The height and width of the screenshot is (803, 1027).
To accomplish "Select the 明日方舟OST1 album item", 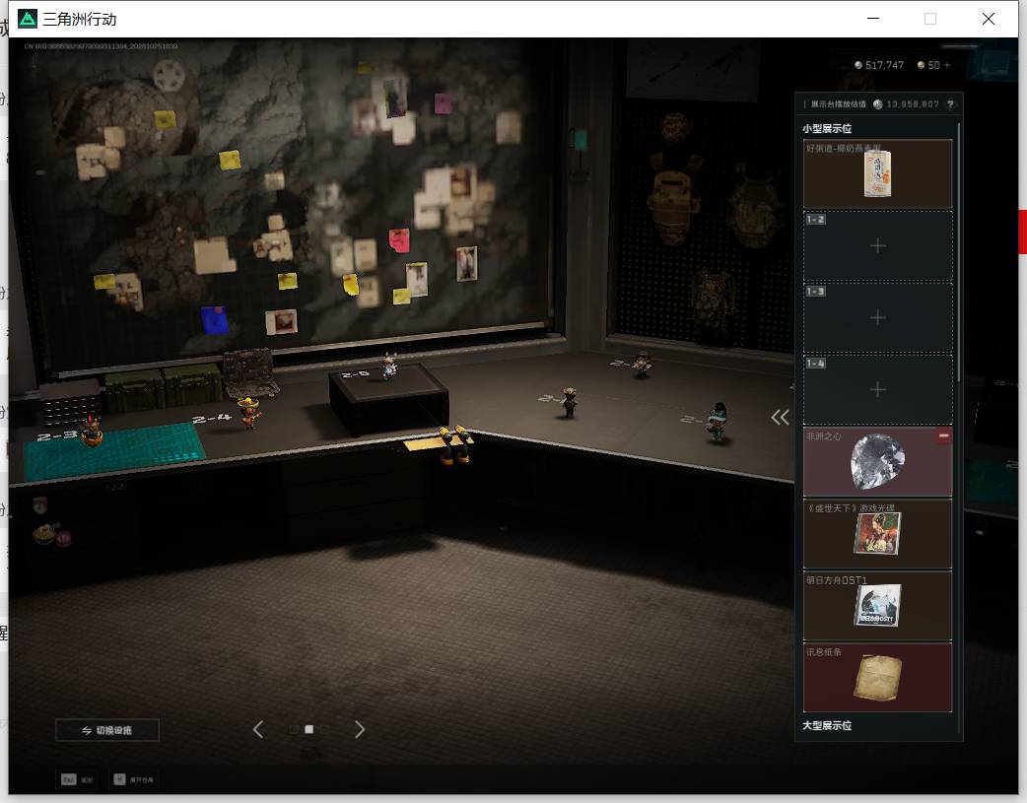I will coord(877,606).
